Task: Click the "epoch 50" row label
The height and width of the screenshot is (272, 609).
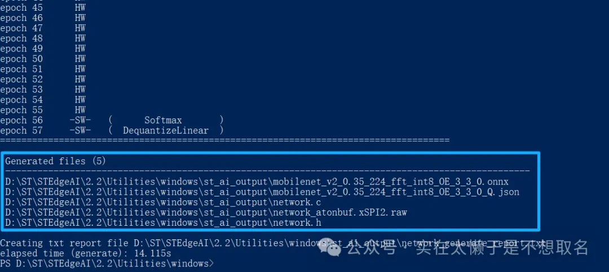Action: pos(21,59)
